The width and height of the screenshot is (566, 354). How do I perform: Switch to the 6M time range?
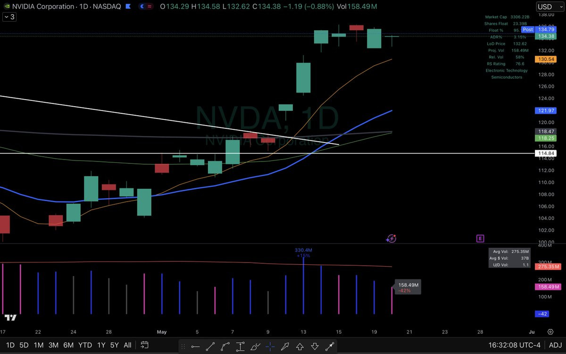pos(68,345)
